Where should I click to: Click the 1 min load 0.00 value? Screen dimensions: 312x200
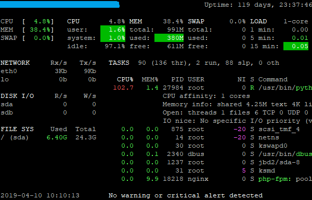[x=300, y=30]
